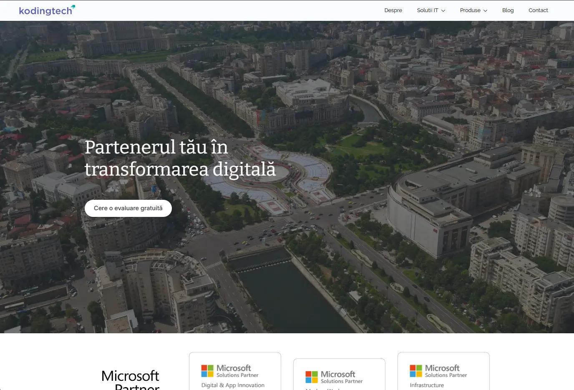Open the Contact page
The height and width of the screenshot is (390, 574).
(538, 10)
